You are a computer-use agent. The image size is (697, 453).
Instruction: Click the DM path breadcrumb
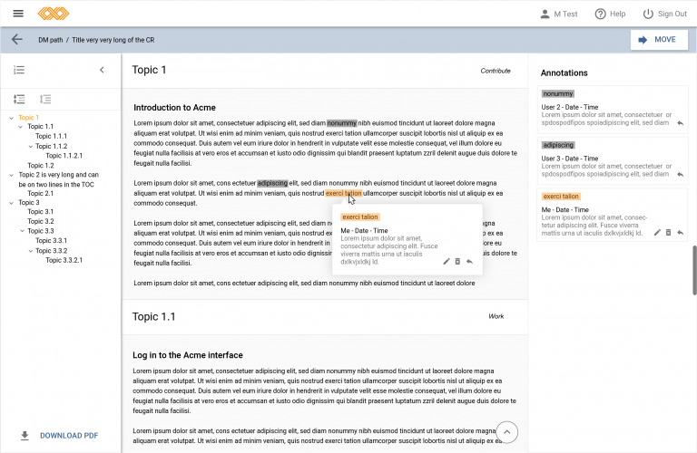point(50,40)
